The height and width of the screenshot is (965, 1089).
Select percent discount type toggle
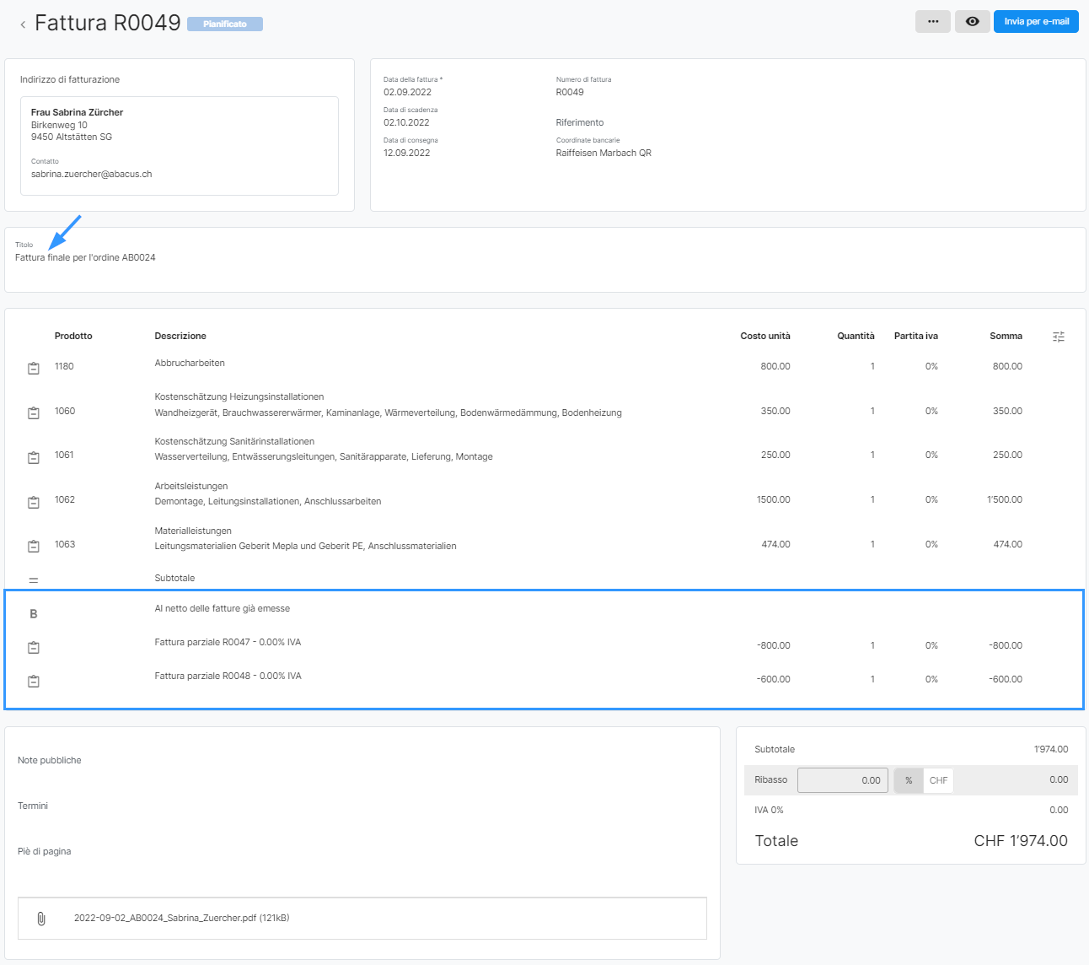pyautogui.click(x=909, y=780)
